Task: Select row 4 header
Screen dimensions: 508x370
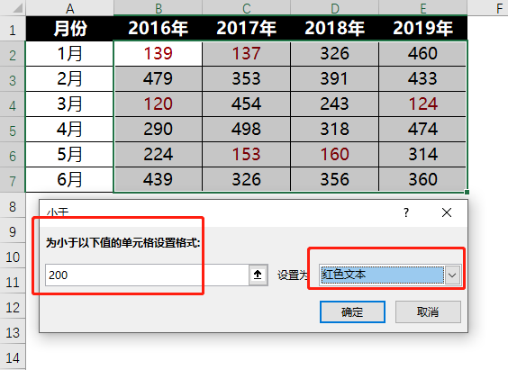Action: [13, 104]
